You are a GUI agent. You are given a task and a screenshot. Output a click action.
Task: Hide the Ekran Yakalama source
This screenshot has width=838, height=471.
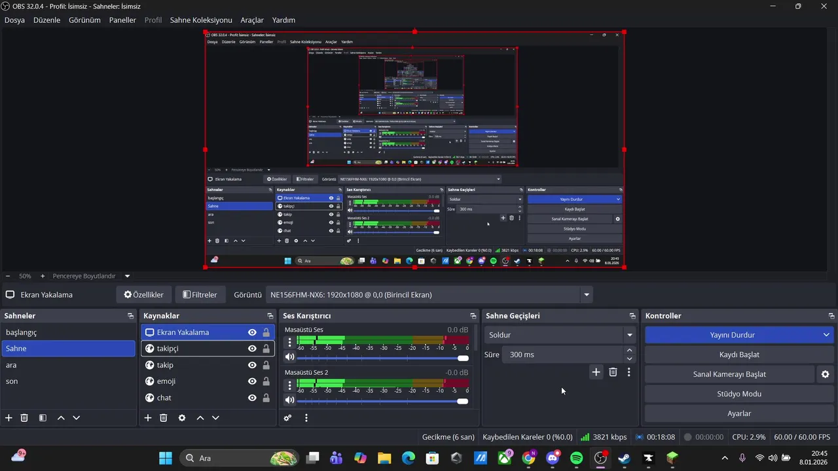[x=252, y=332]
